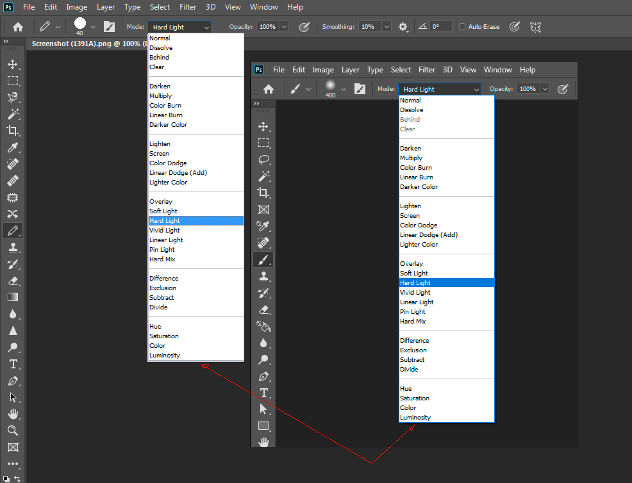Activate the Zoom tool
Image resolution: width=632 pixels, height=483 pixels.
13,430
